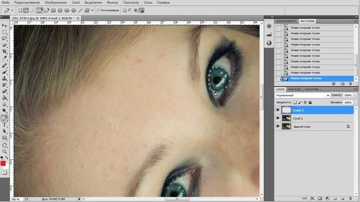The image size is (360, 202).
Task: Select the Move tool
Action: [x=4, y=25]
